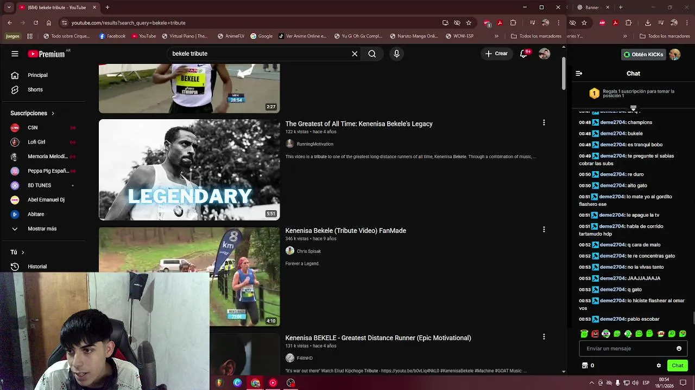The height and width of the screenshot is (390, 695).
Task: Go back in the browser
Action: click(10, 23)
